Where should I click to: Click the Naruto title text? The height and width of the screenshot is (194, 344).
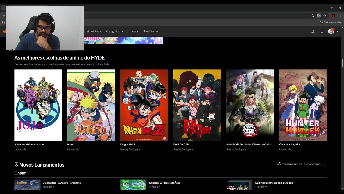(x=71, y=144)
